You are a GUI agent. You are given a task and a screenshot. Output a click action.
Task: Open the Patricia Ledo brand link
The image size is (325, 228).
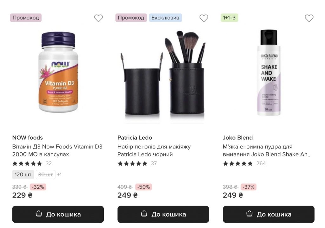(x=135, y=138)
